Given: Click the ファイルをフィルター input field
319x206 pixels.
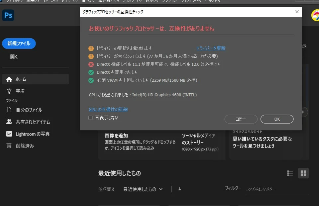Looking at the screenshot, I should (x=277, y=189).
